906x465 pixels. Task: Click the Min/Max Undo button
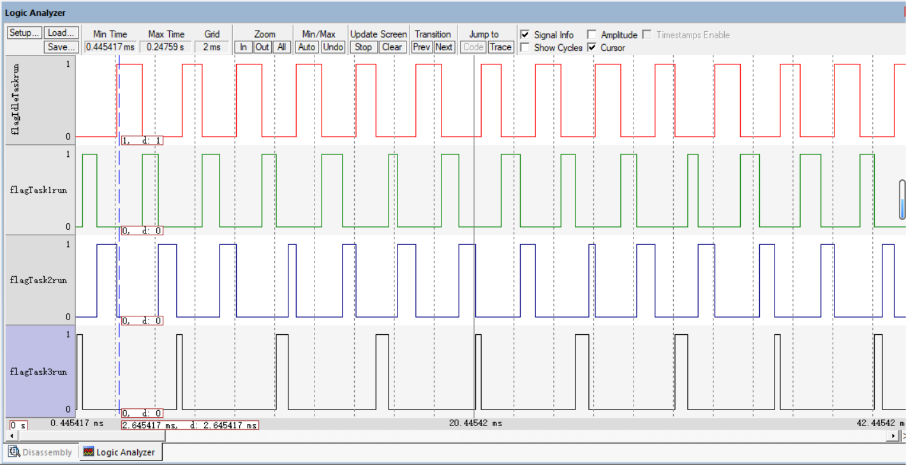point(333,47)
